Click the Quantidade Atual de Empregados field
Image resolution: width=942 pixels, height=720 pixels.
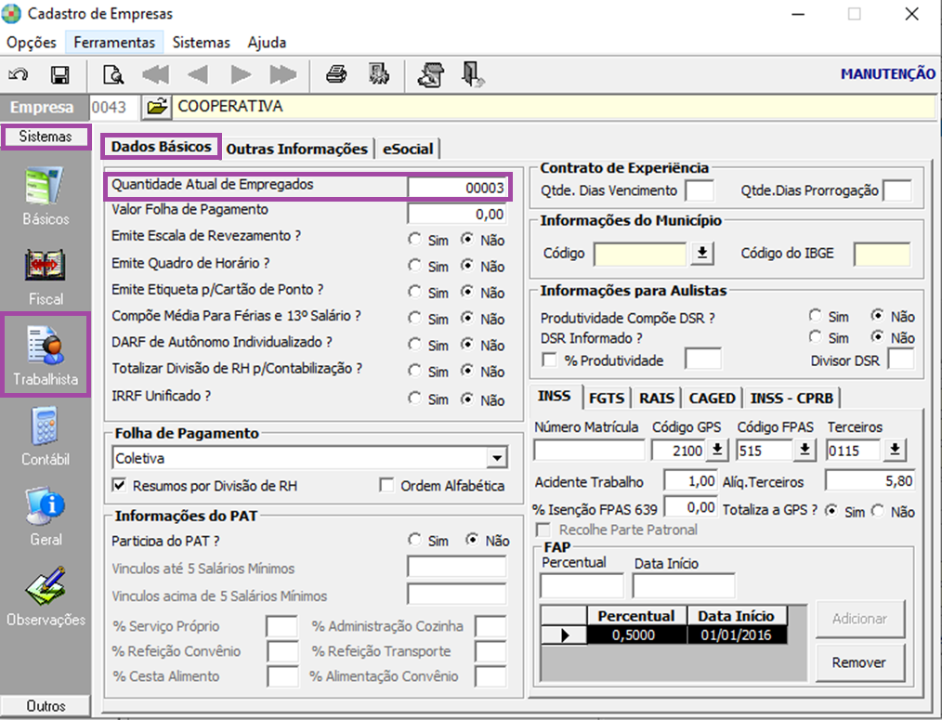coord(457,187)
